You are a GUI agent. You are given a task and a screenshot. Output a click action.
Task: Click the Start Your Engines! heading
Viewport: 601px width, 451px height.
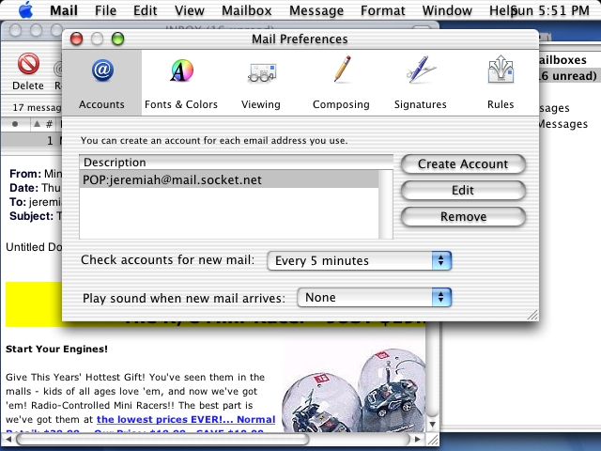tap(56, 349)
